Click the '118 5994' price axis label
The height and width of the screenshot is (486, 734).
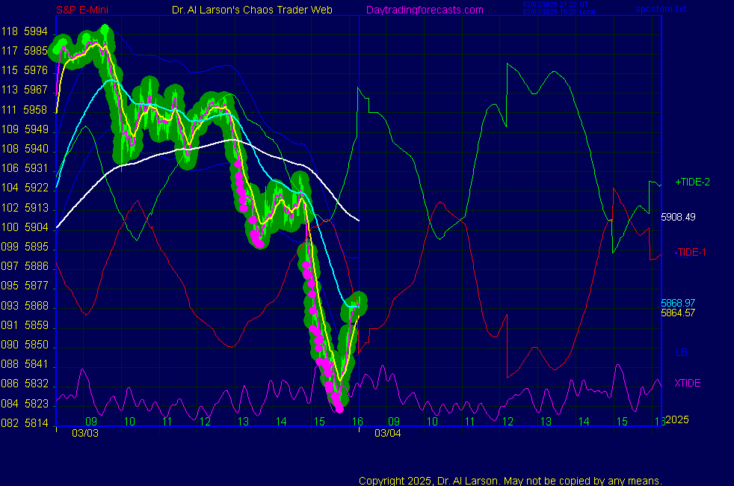coord(25,31)
